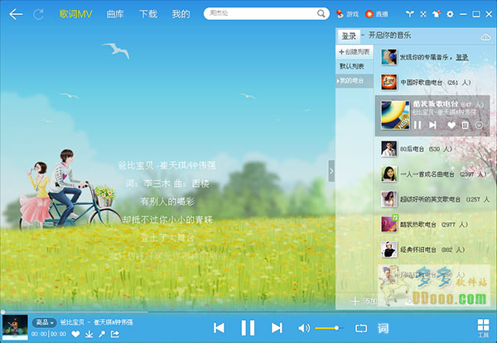Open the 歌词MV tab
The width and height of the screenshot is (497, 343).
[x=75, y=14]
